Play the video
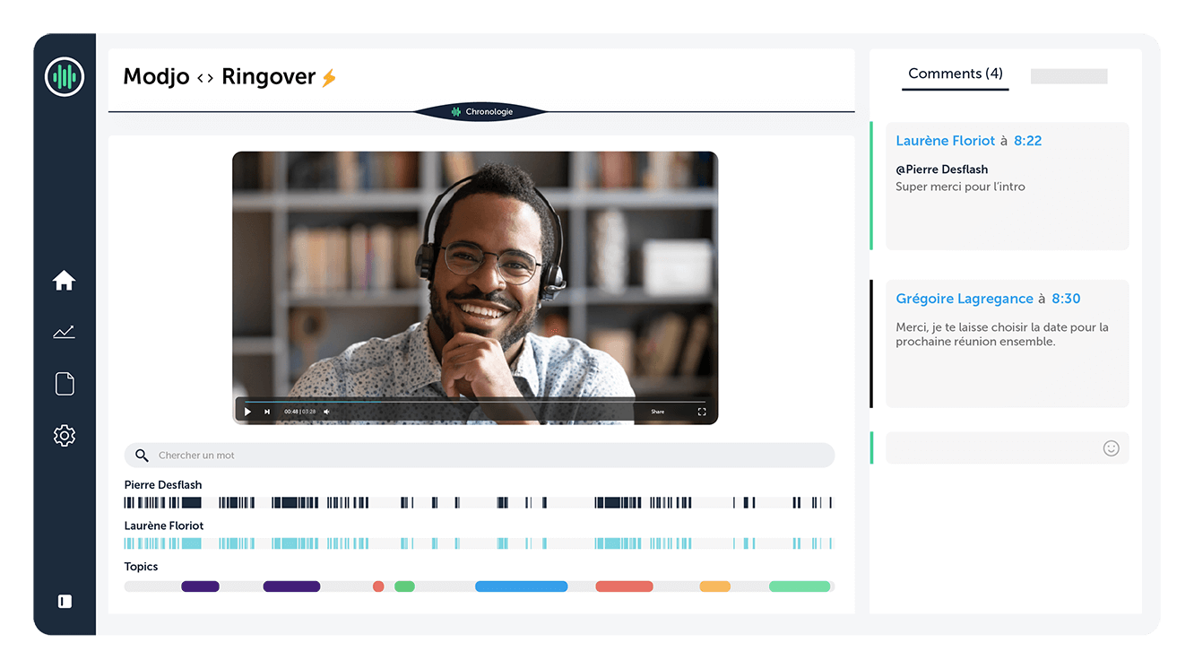 (247, 412)
